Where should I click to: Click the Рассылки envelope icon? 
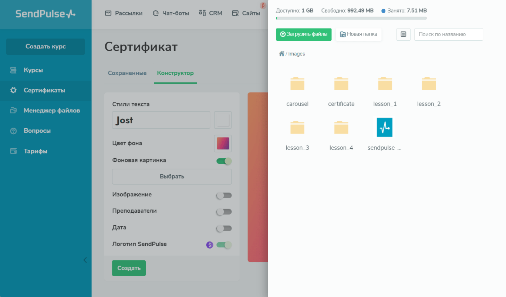108,13
